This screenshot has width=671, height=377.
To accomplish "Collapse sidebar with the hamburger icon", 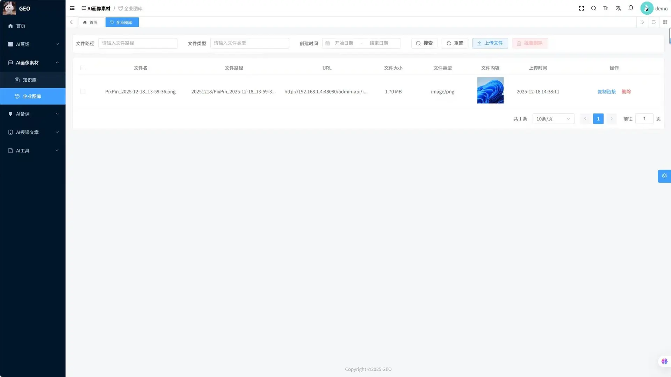I will pos(72,8).
